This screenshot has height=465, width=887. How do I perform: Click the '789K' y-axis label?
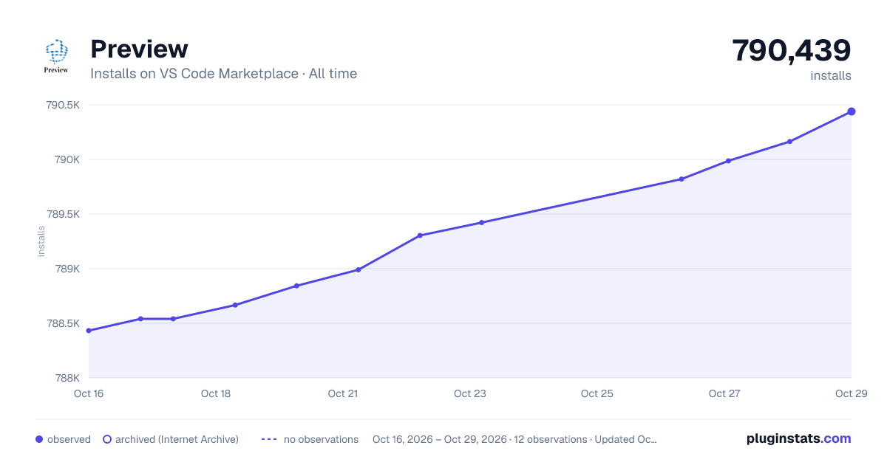(x=67, y=269)
